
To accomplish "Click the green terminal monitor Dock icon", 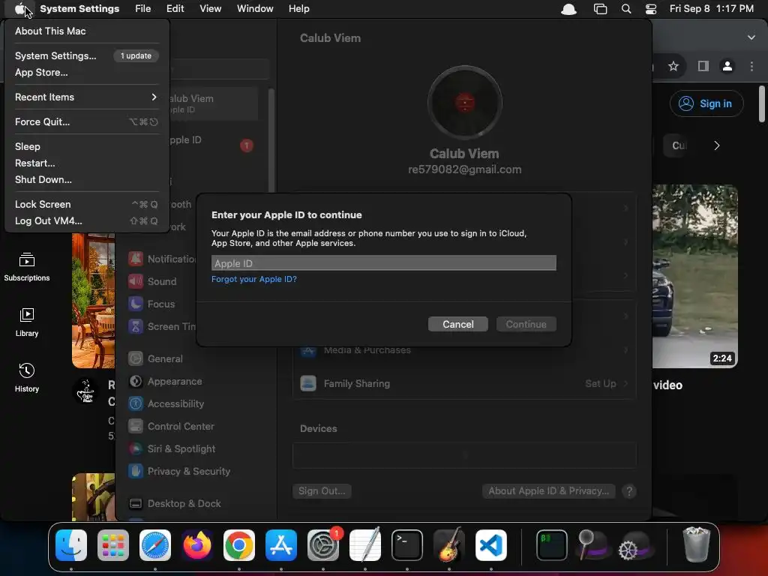I will (552, 545).
